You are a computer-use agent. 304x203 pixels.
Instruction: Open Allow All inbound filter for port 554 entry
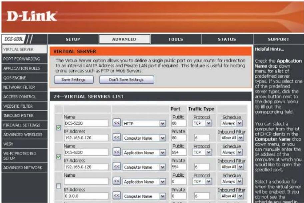click(232, 167)
